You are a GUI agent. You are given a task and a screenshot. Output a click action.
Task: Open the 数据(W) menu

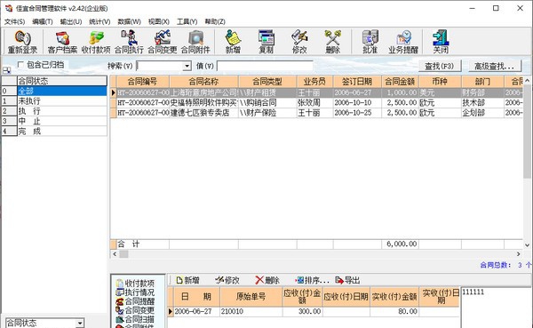[x=129, y=21]
